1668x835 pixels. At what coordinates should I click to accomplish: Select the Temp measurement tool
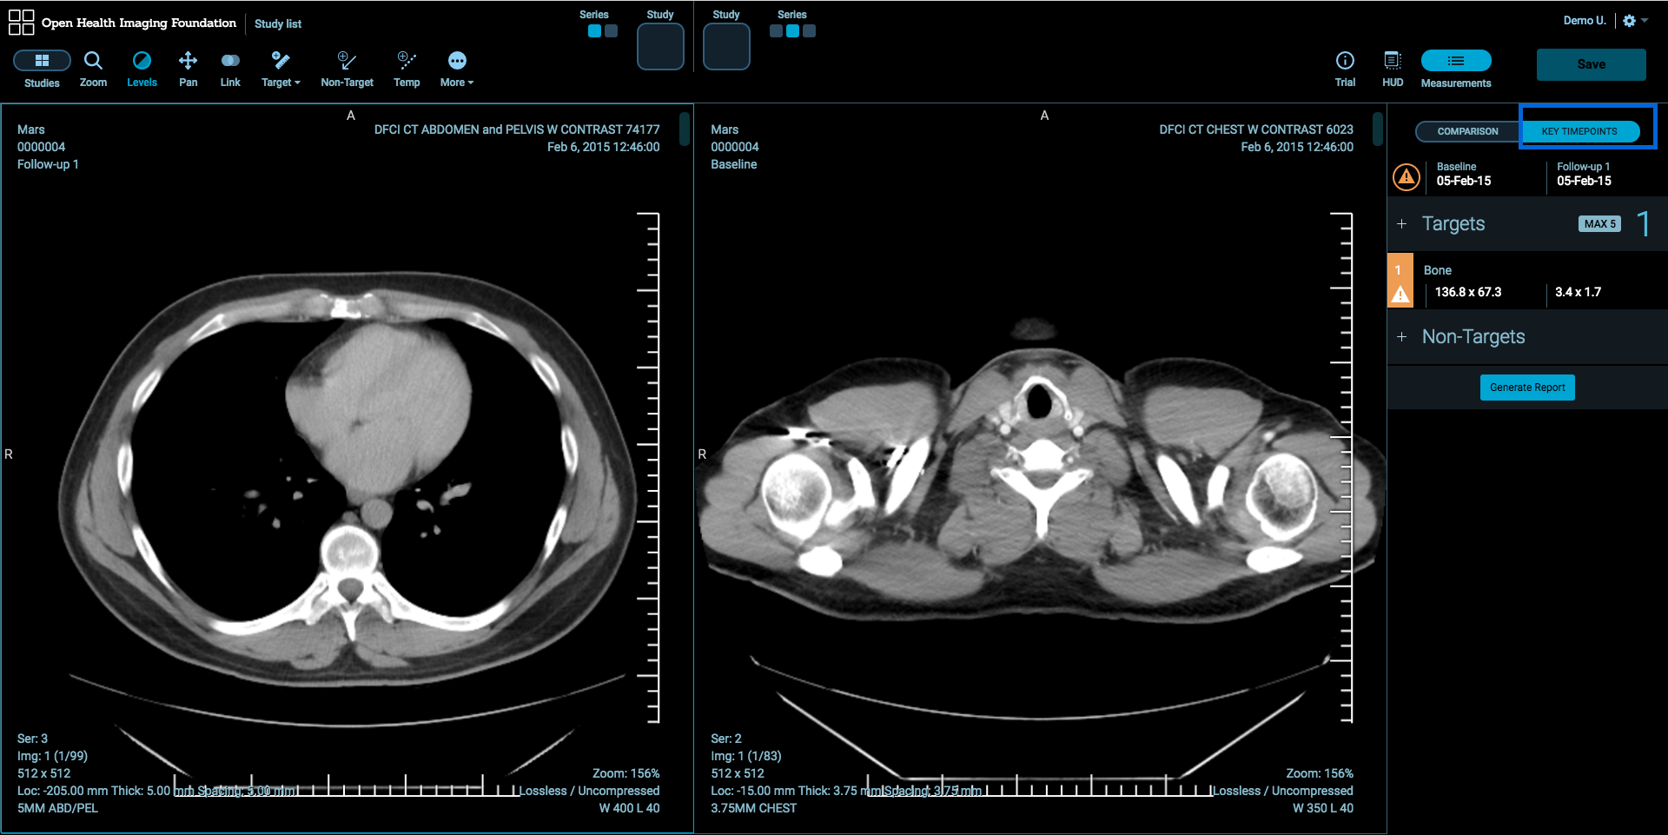[407, 68]
